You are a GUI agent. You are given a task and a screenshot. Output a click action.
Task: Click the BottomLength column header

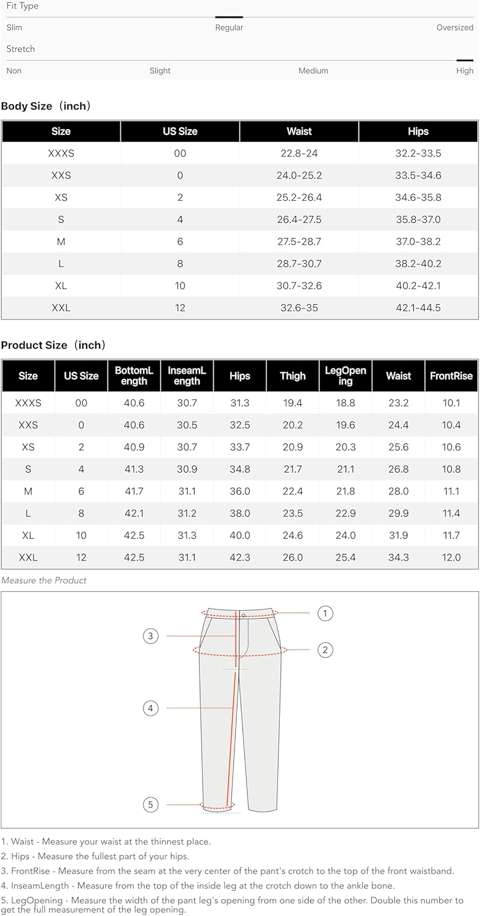pyautogui.click(x=134, y=376)
